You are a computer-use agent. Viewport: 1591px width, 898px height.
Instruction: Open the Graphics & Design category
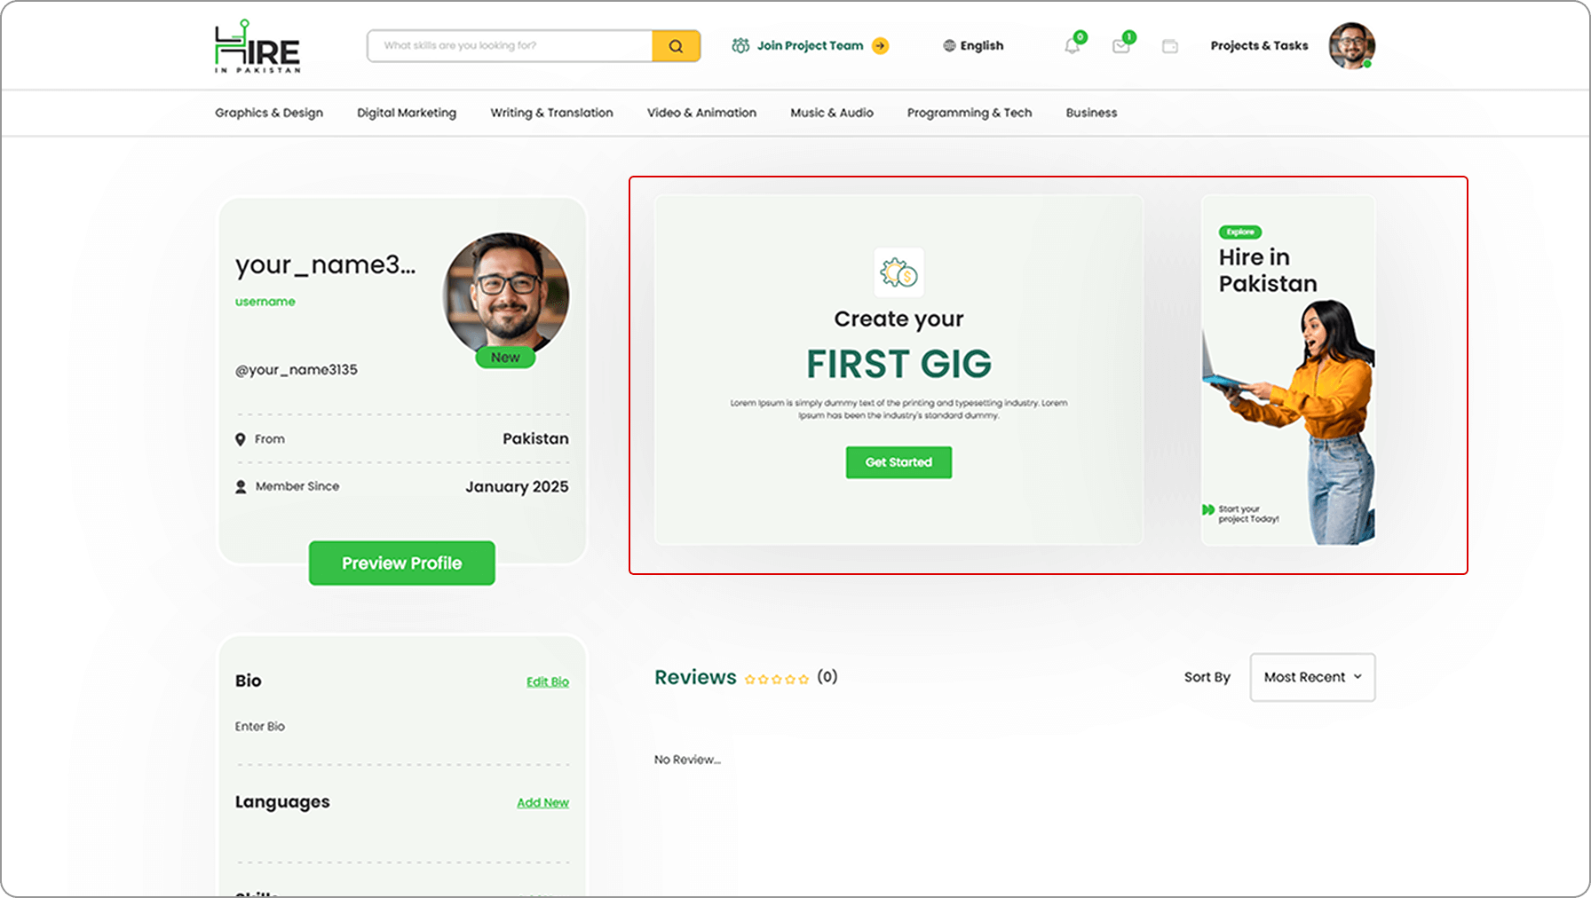(x=269, y=113)
